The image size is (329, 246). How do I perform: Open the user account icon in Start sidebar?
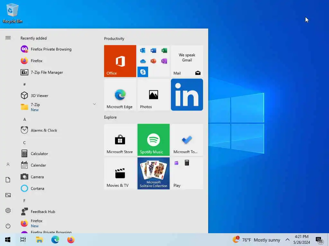coord(8,164)
